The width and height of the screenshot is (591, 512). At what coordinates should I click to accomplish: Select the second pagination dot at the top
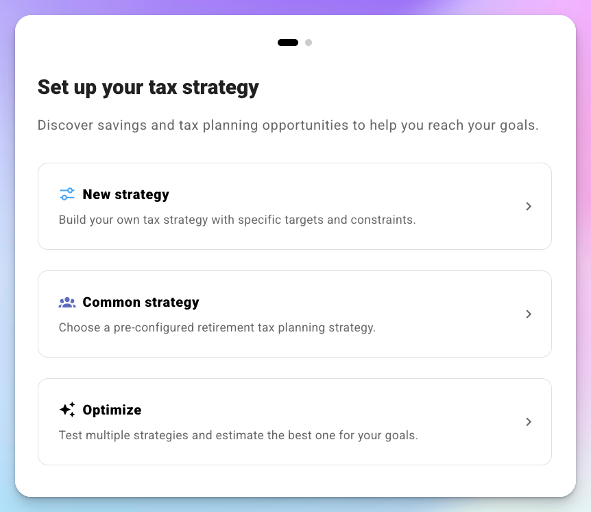309,42
